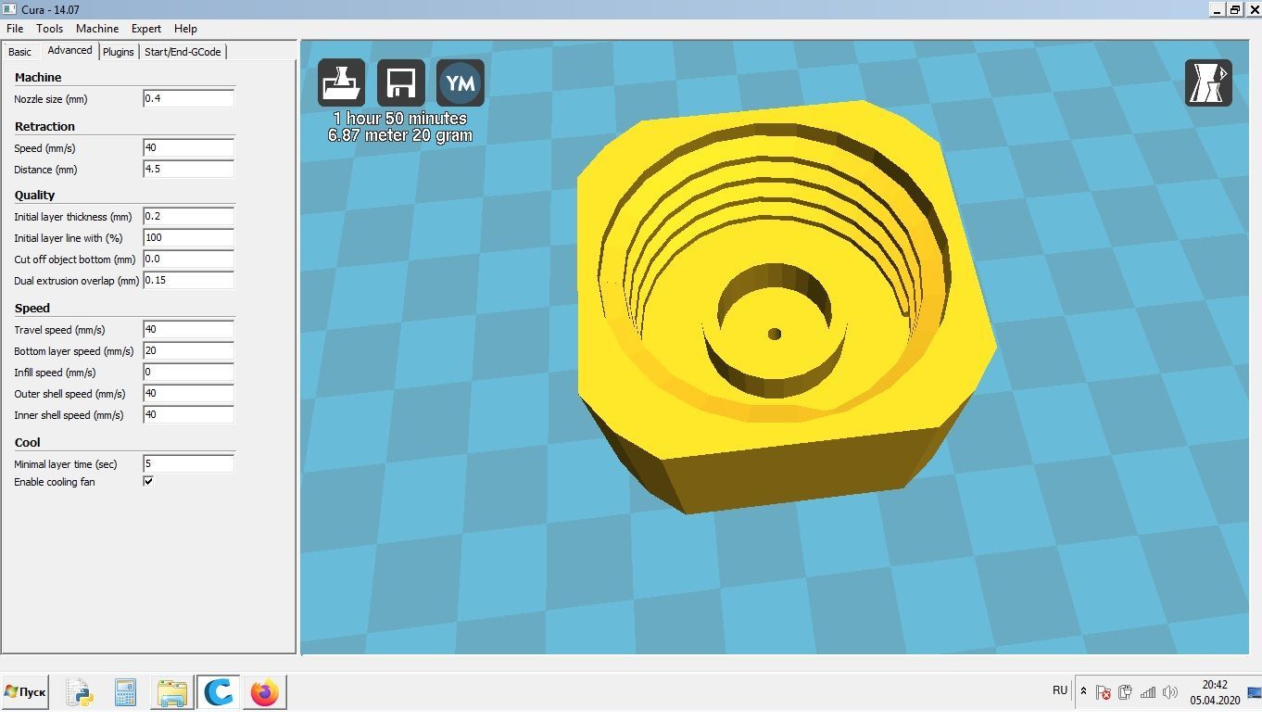Click the YM YouMagine share icon

(461, 83)
